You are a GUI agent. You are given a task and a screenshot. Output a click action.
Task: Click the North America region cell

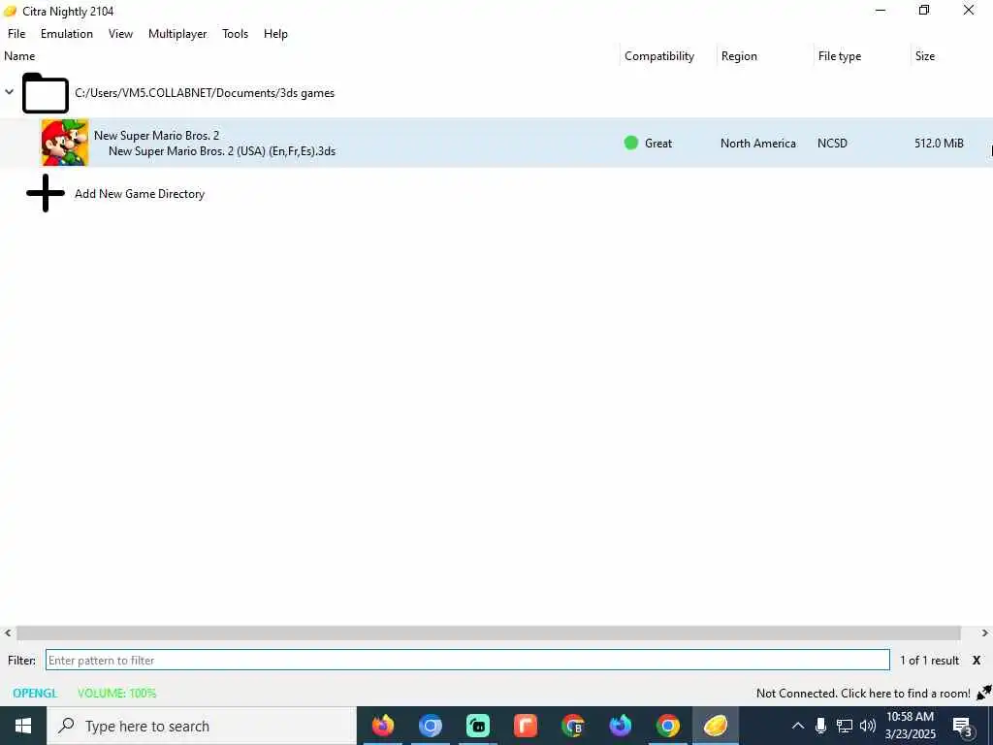pos(758,144)
